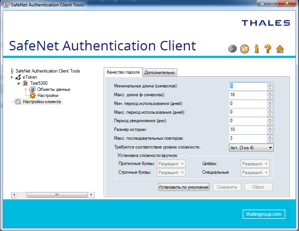Click the eToken reader icon in the tree

pyautogui.click(x=18, y=77)
